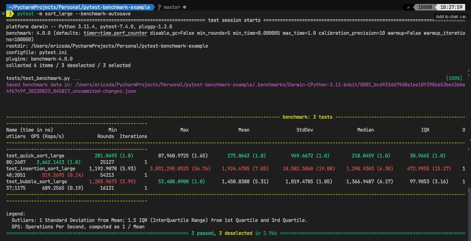Click the yellow dollar prompt symbol
The image size is (471, 241).
tap(10, 14)
